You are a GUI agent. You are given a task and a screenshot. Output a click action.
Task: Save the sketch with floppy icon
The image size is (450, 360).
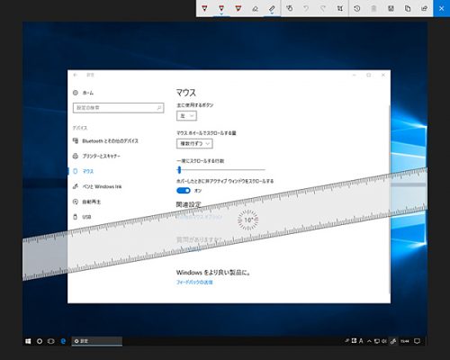391,8
